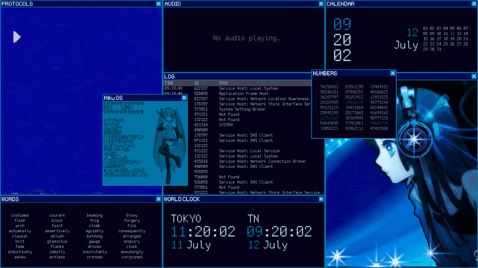Select number 76256912 in NUMBERS
478x268 pixels.
click(329, 87)
